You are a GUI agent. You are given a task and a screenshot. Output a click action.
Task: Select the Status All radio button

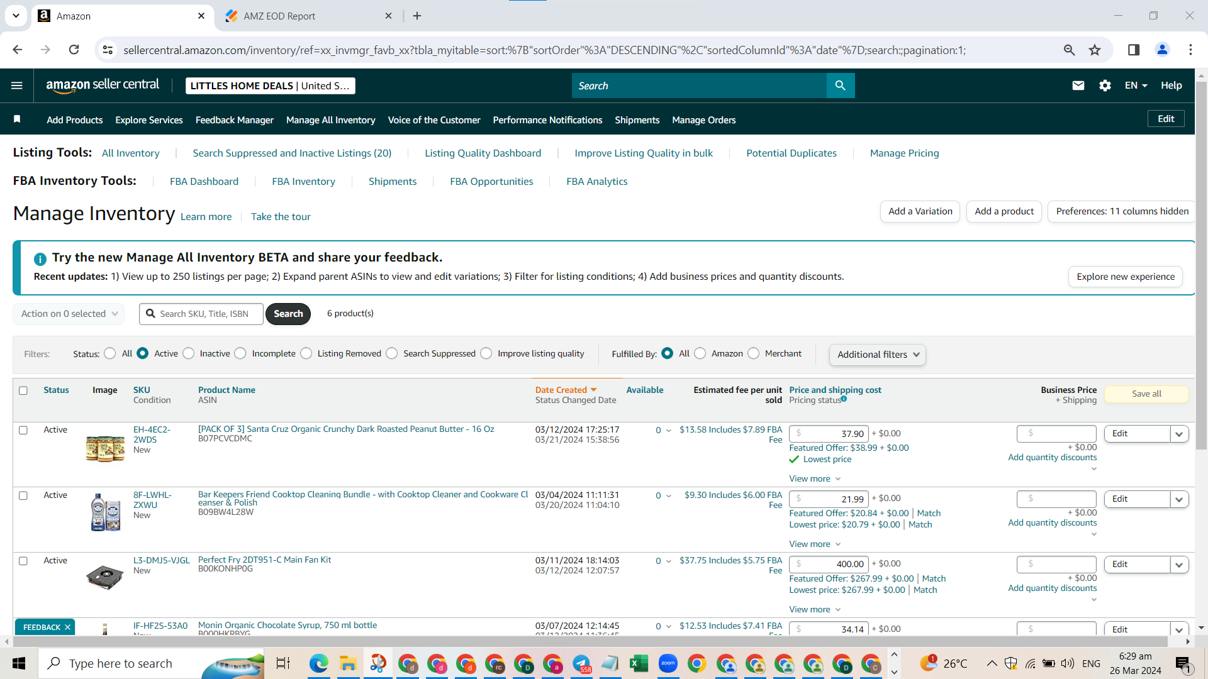click(x=110, y=353)
